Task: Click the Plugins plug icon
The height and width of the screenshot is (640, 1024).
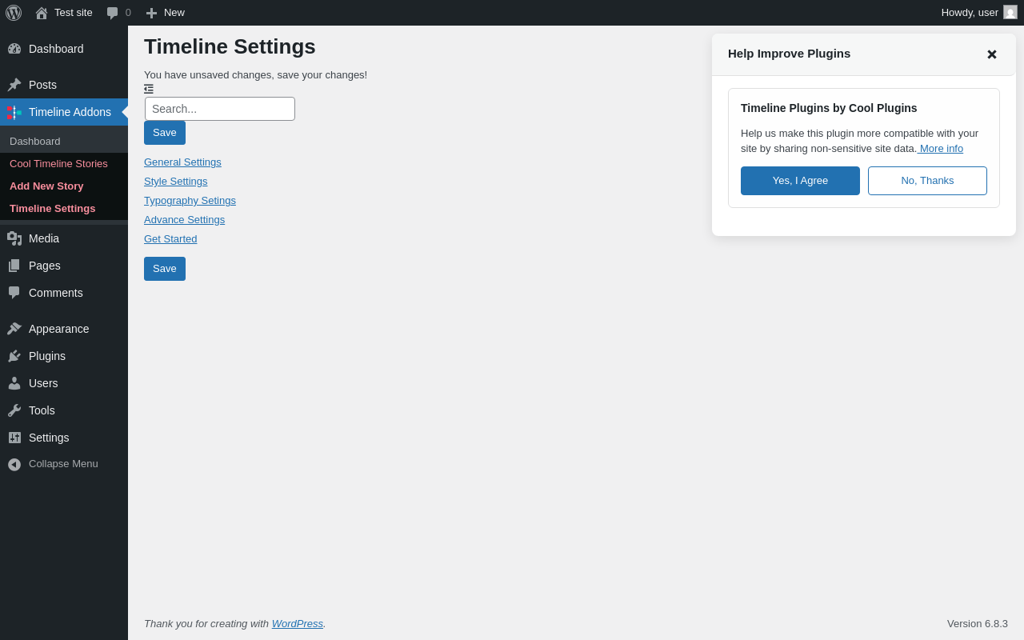Action: (14, 356)
